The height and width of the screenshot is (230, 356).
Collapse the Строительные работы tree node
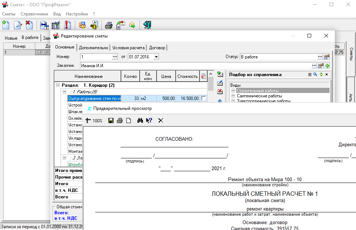[x=233, y=91]
